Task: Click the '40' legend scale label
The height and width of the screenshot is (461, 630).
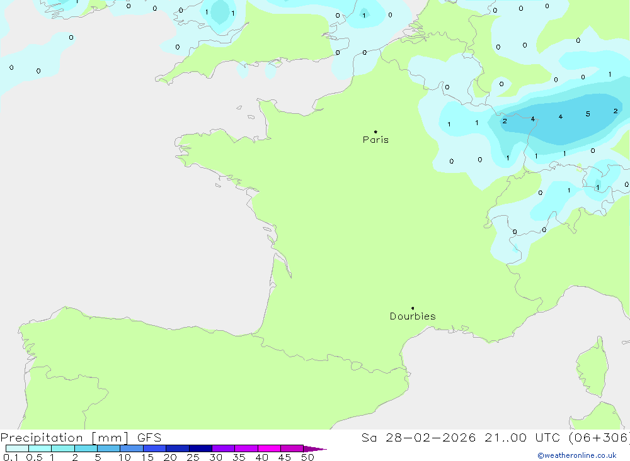Action: click(x=262, y=457)
